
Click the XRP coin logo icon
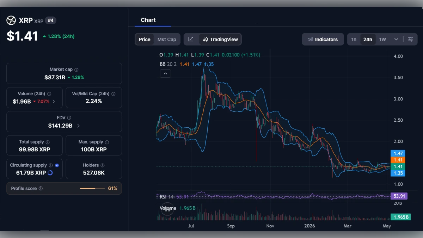11,20
